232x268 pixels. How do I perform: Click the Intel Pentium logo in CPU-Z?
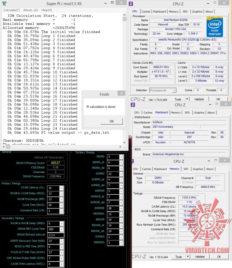pos(214,27)
